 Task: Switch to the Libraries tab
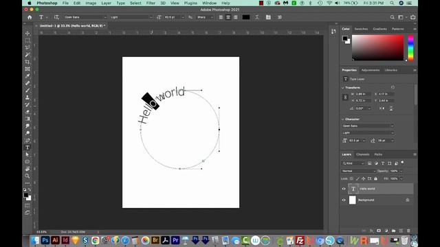tap(391, 70)
